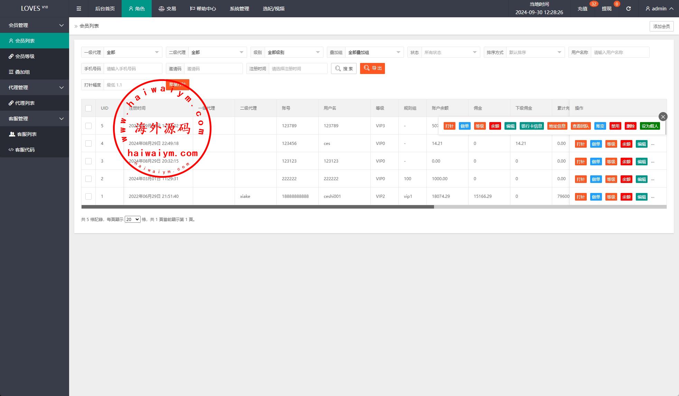679x396 pixels.
Task: Click the sidebar collapse hamburger icon
Action: pos(79,9)
